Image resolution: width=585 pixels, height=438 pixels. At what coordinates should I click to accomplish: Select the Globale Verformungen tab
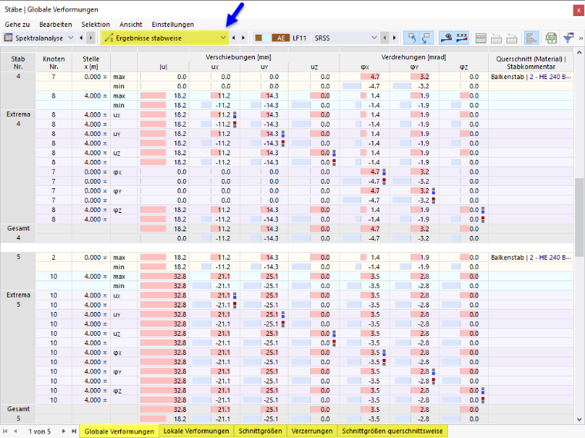tap(119, 431)
